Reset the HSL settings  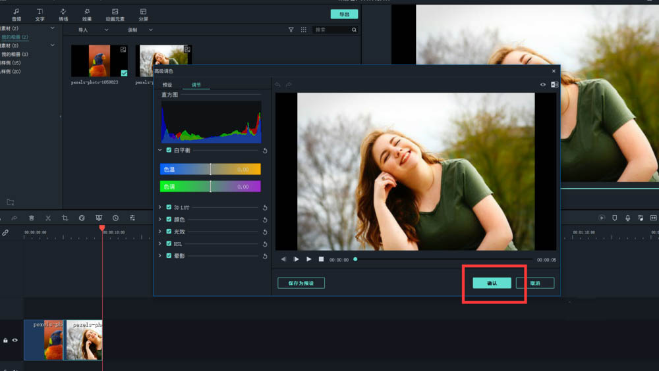click(x=265, y=244)
